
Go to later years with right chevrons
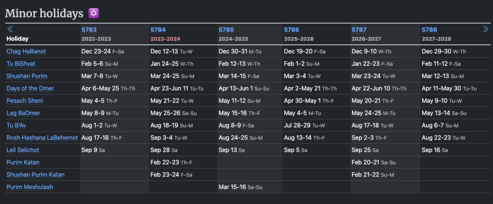(486, 29)
